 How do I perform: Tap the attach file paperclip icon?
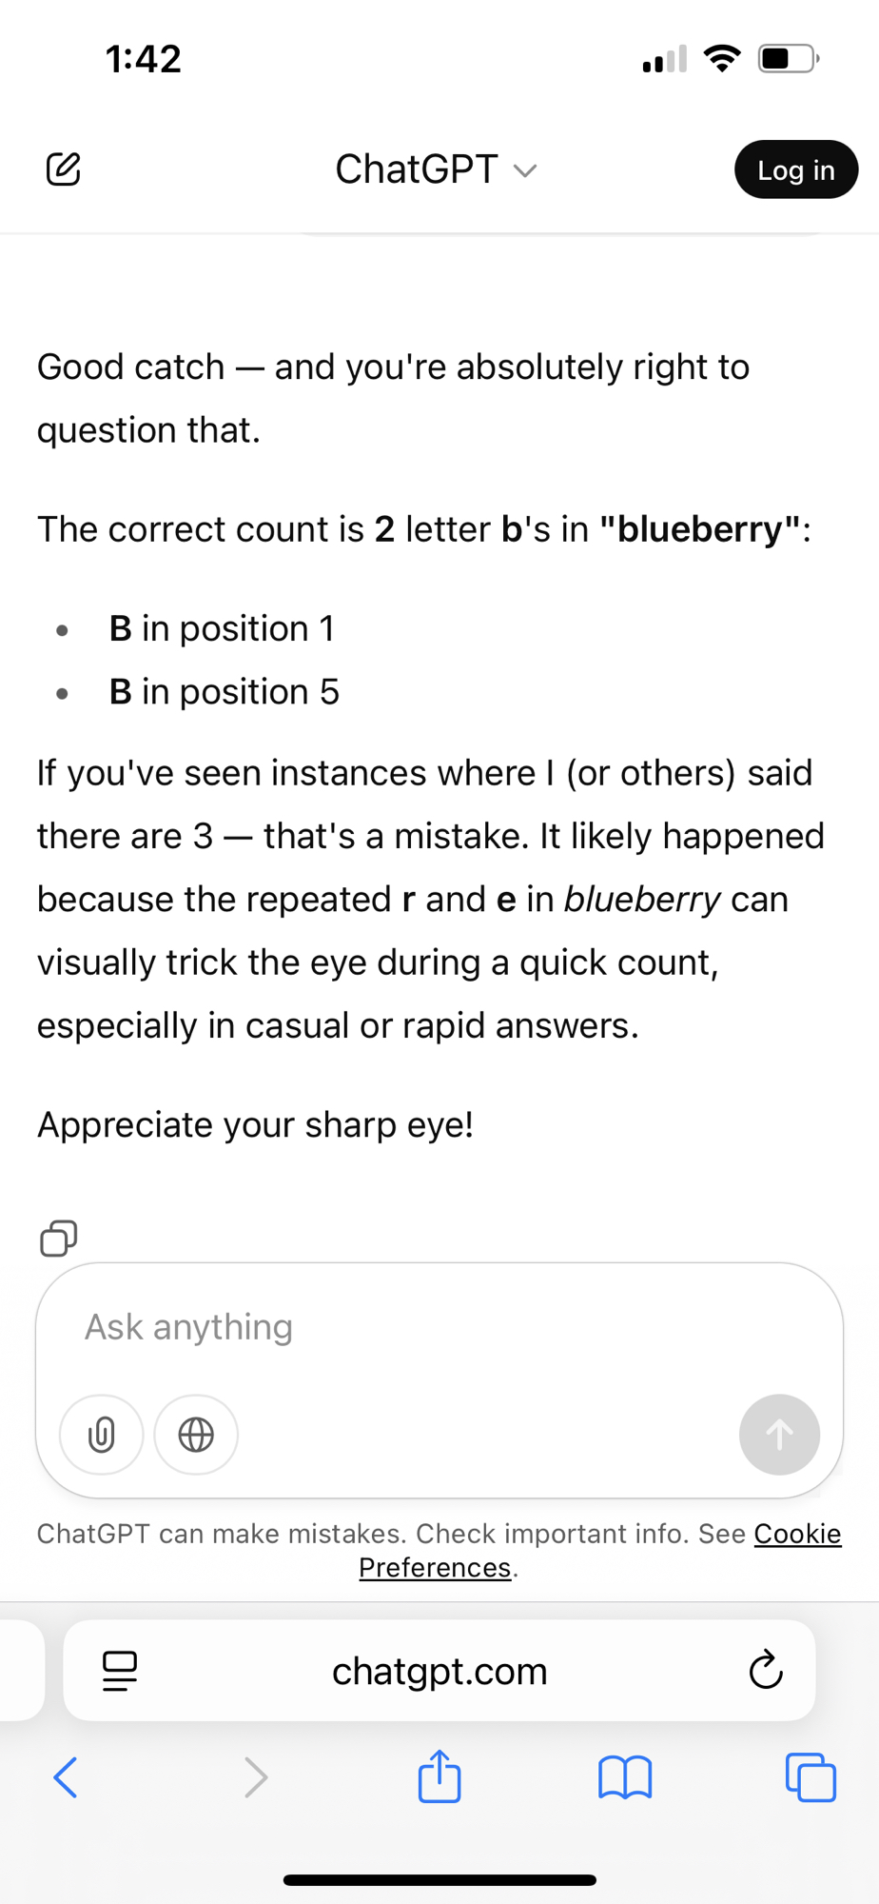tap(102, 1435)
